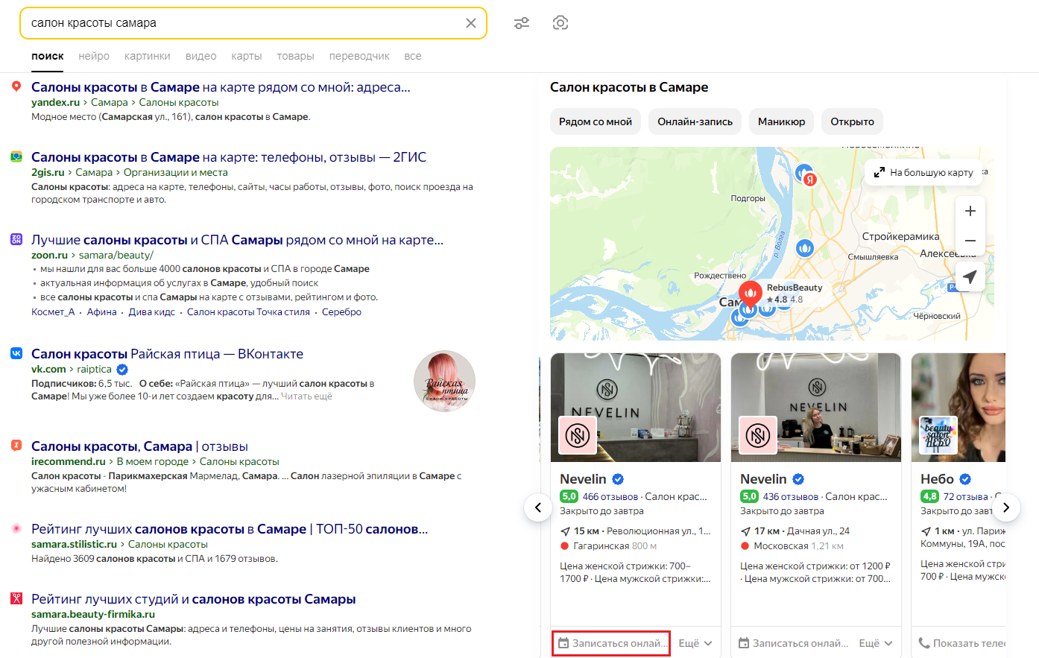Zoom out on the map

click(x=970, y=241)
